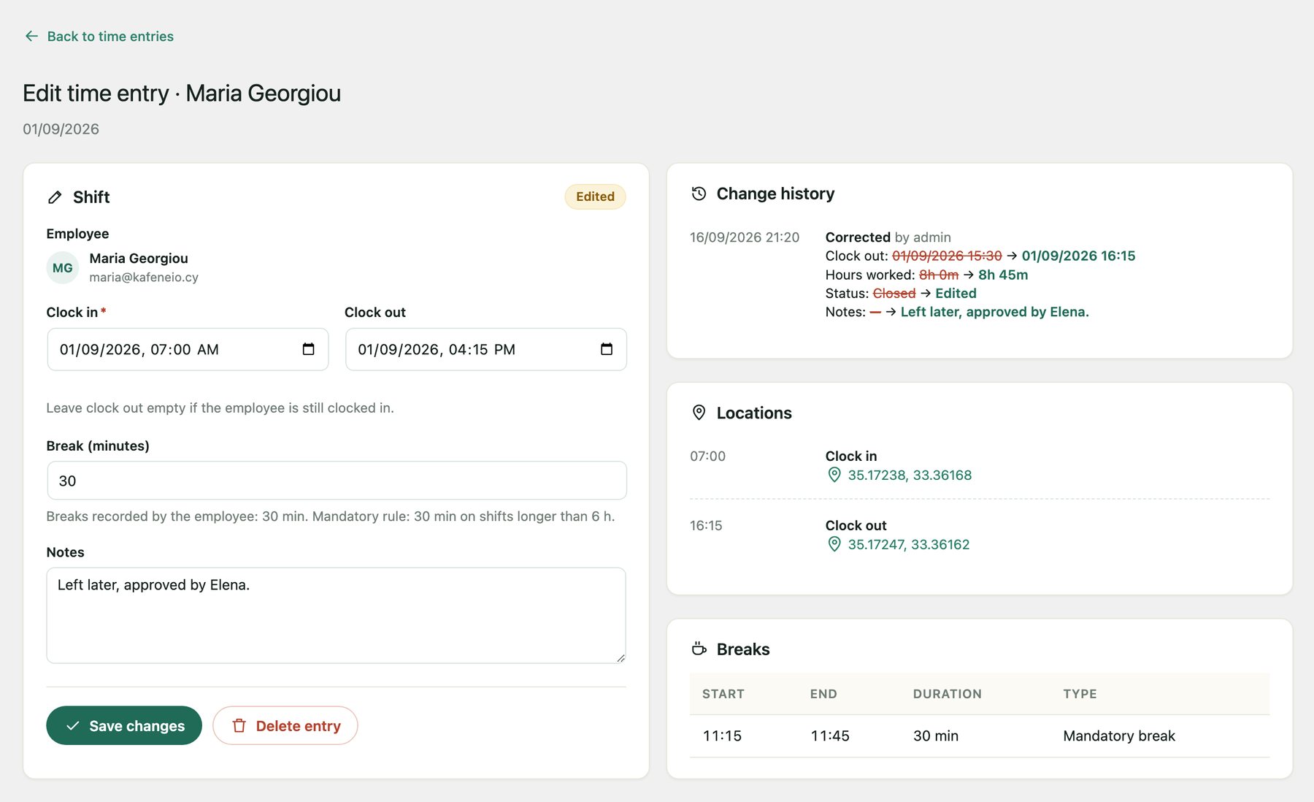The height and width of the screenshot is (802, 1314).
Task: Click into the Notes textarea
Action: point(336,616)
